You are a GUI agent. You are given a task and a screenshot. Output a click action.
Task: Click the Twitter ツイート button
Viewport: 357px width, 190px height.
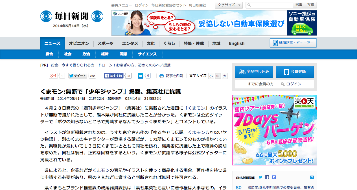(78, 76)
